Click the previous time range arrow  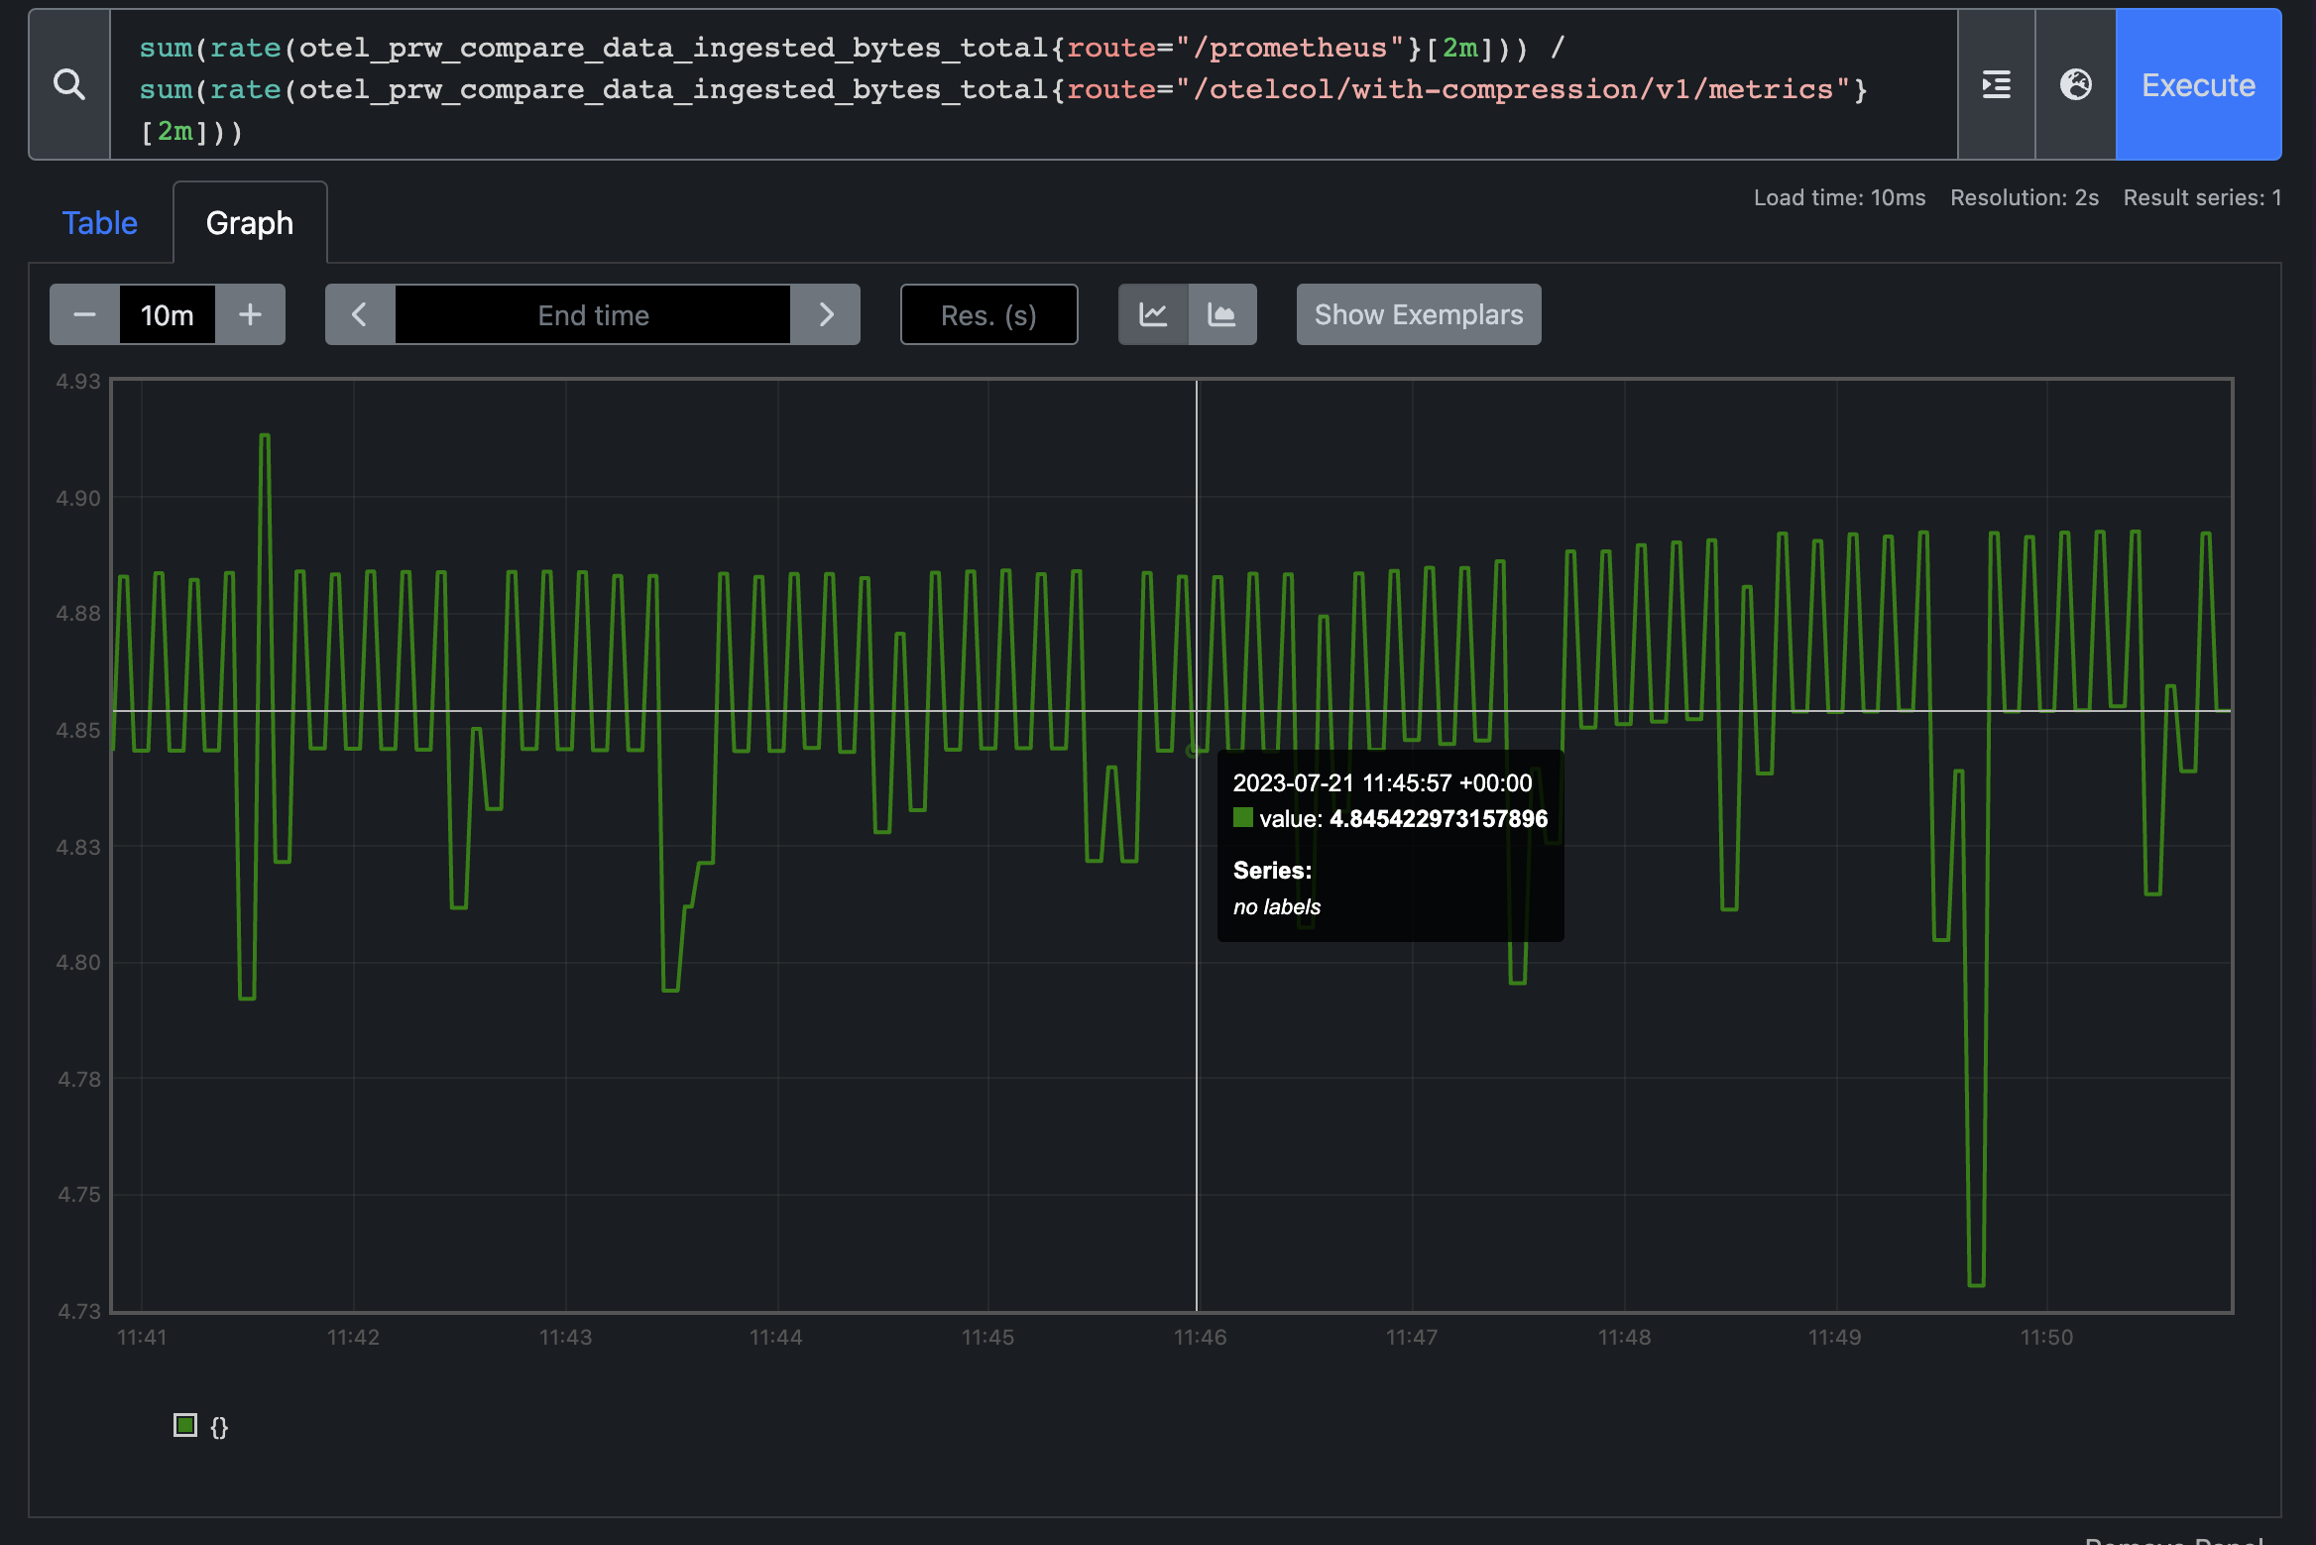359,313
